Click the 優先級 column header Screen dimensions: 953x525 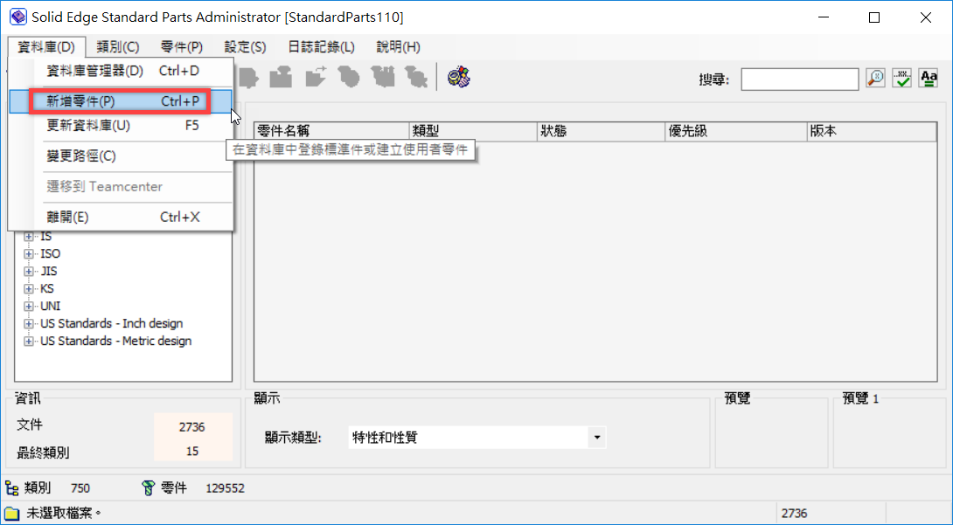click(x=736, y=132)
